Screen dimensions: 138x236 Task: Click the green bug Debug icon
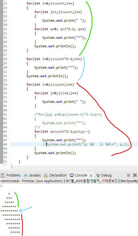(x=98, y=175)
